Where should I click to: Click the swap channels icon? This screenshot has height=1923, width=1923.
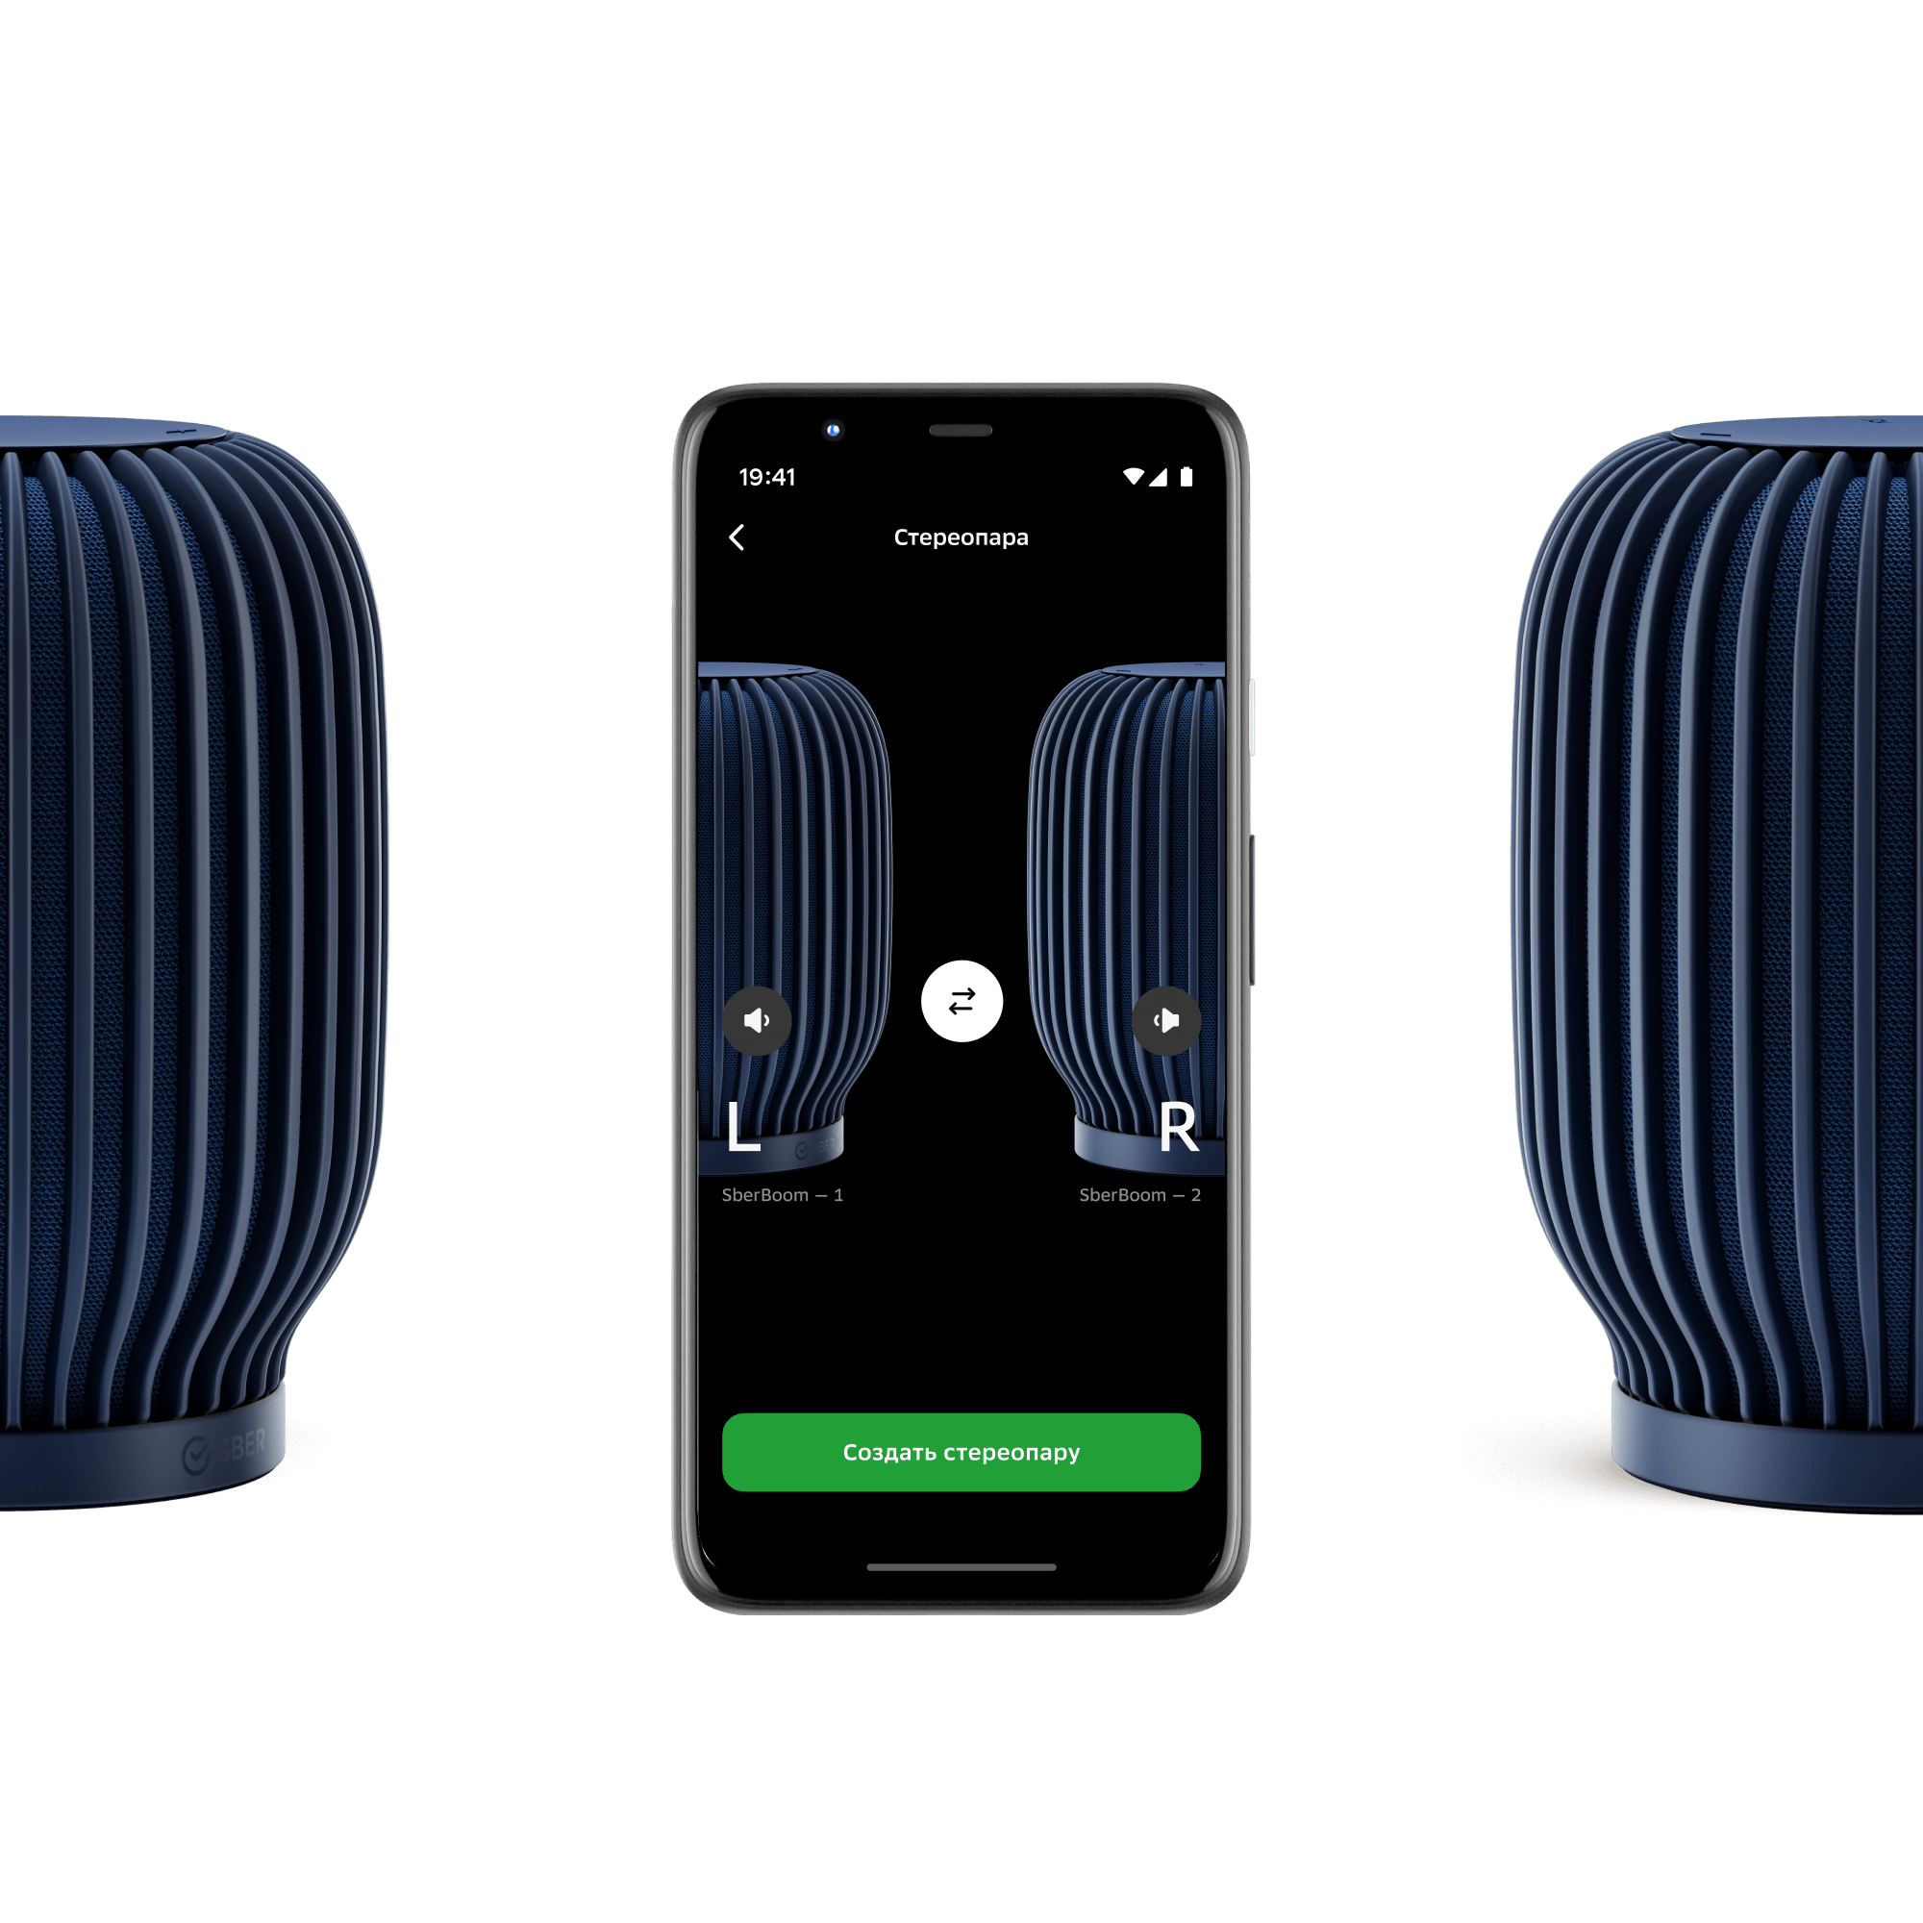coord(960,1004)
